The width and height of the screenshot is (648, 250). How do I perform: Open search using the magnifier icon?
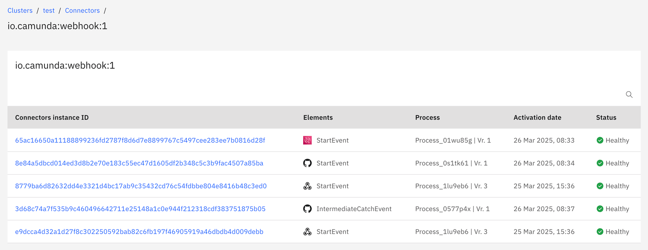click(629, 95)
